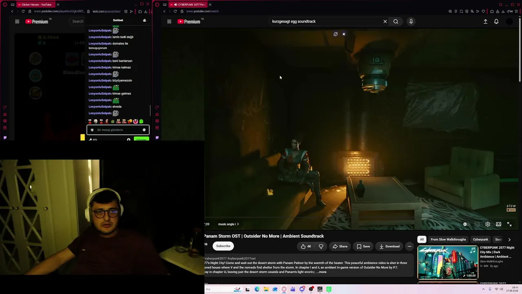The height and width of the screenshot is (294, 522).
Task: Open YouTube notifications bell
Action: 496,22
